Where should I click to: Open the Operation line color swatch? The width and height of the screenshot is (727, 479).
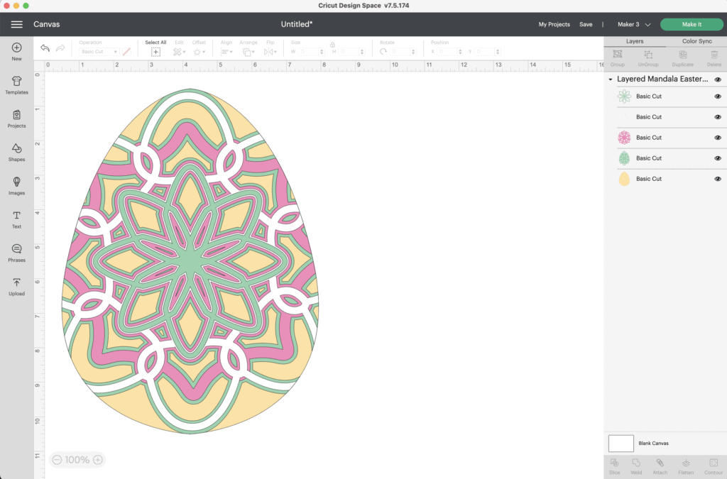pyautogui.click(x=126, y=52)
